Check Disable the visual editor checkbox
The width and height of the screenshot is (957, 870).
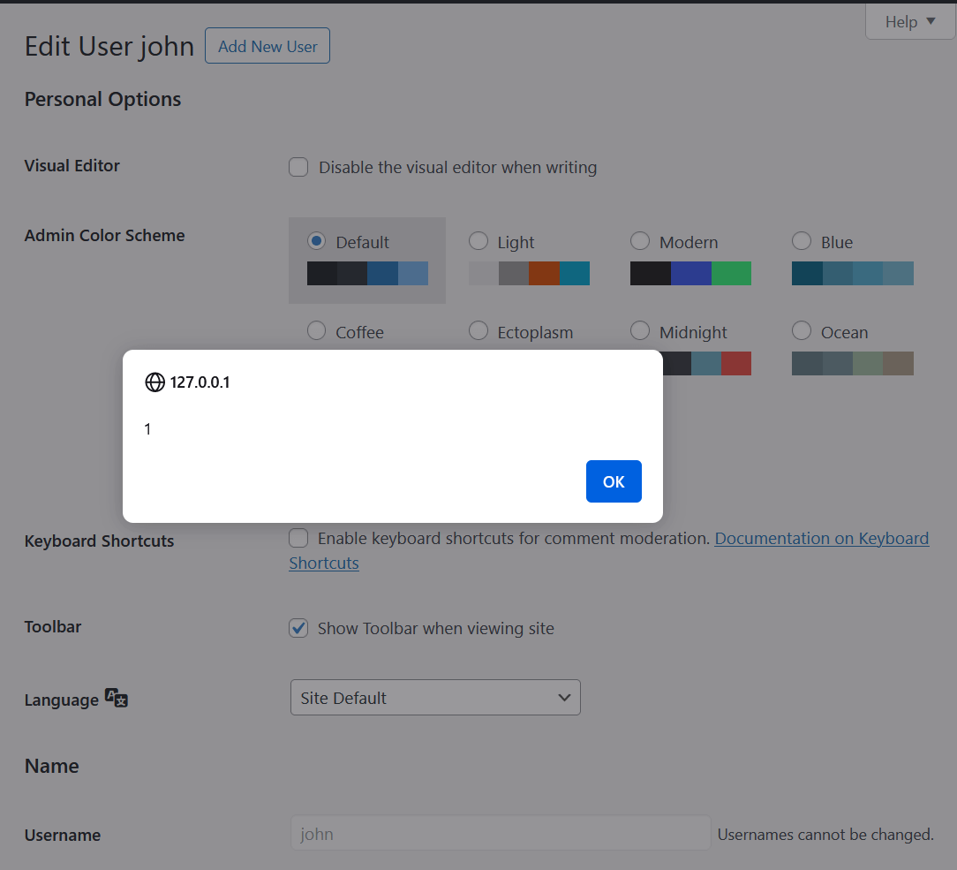pos(298,167)
